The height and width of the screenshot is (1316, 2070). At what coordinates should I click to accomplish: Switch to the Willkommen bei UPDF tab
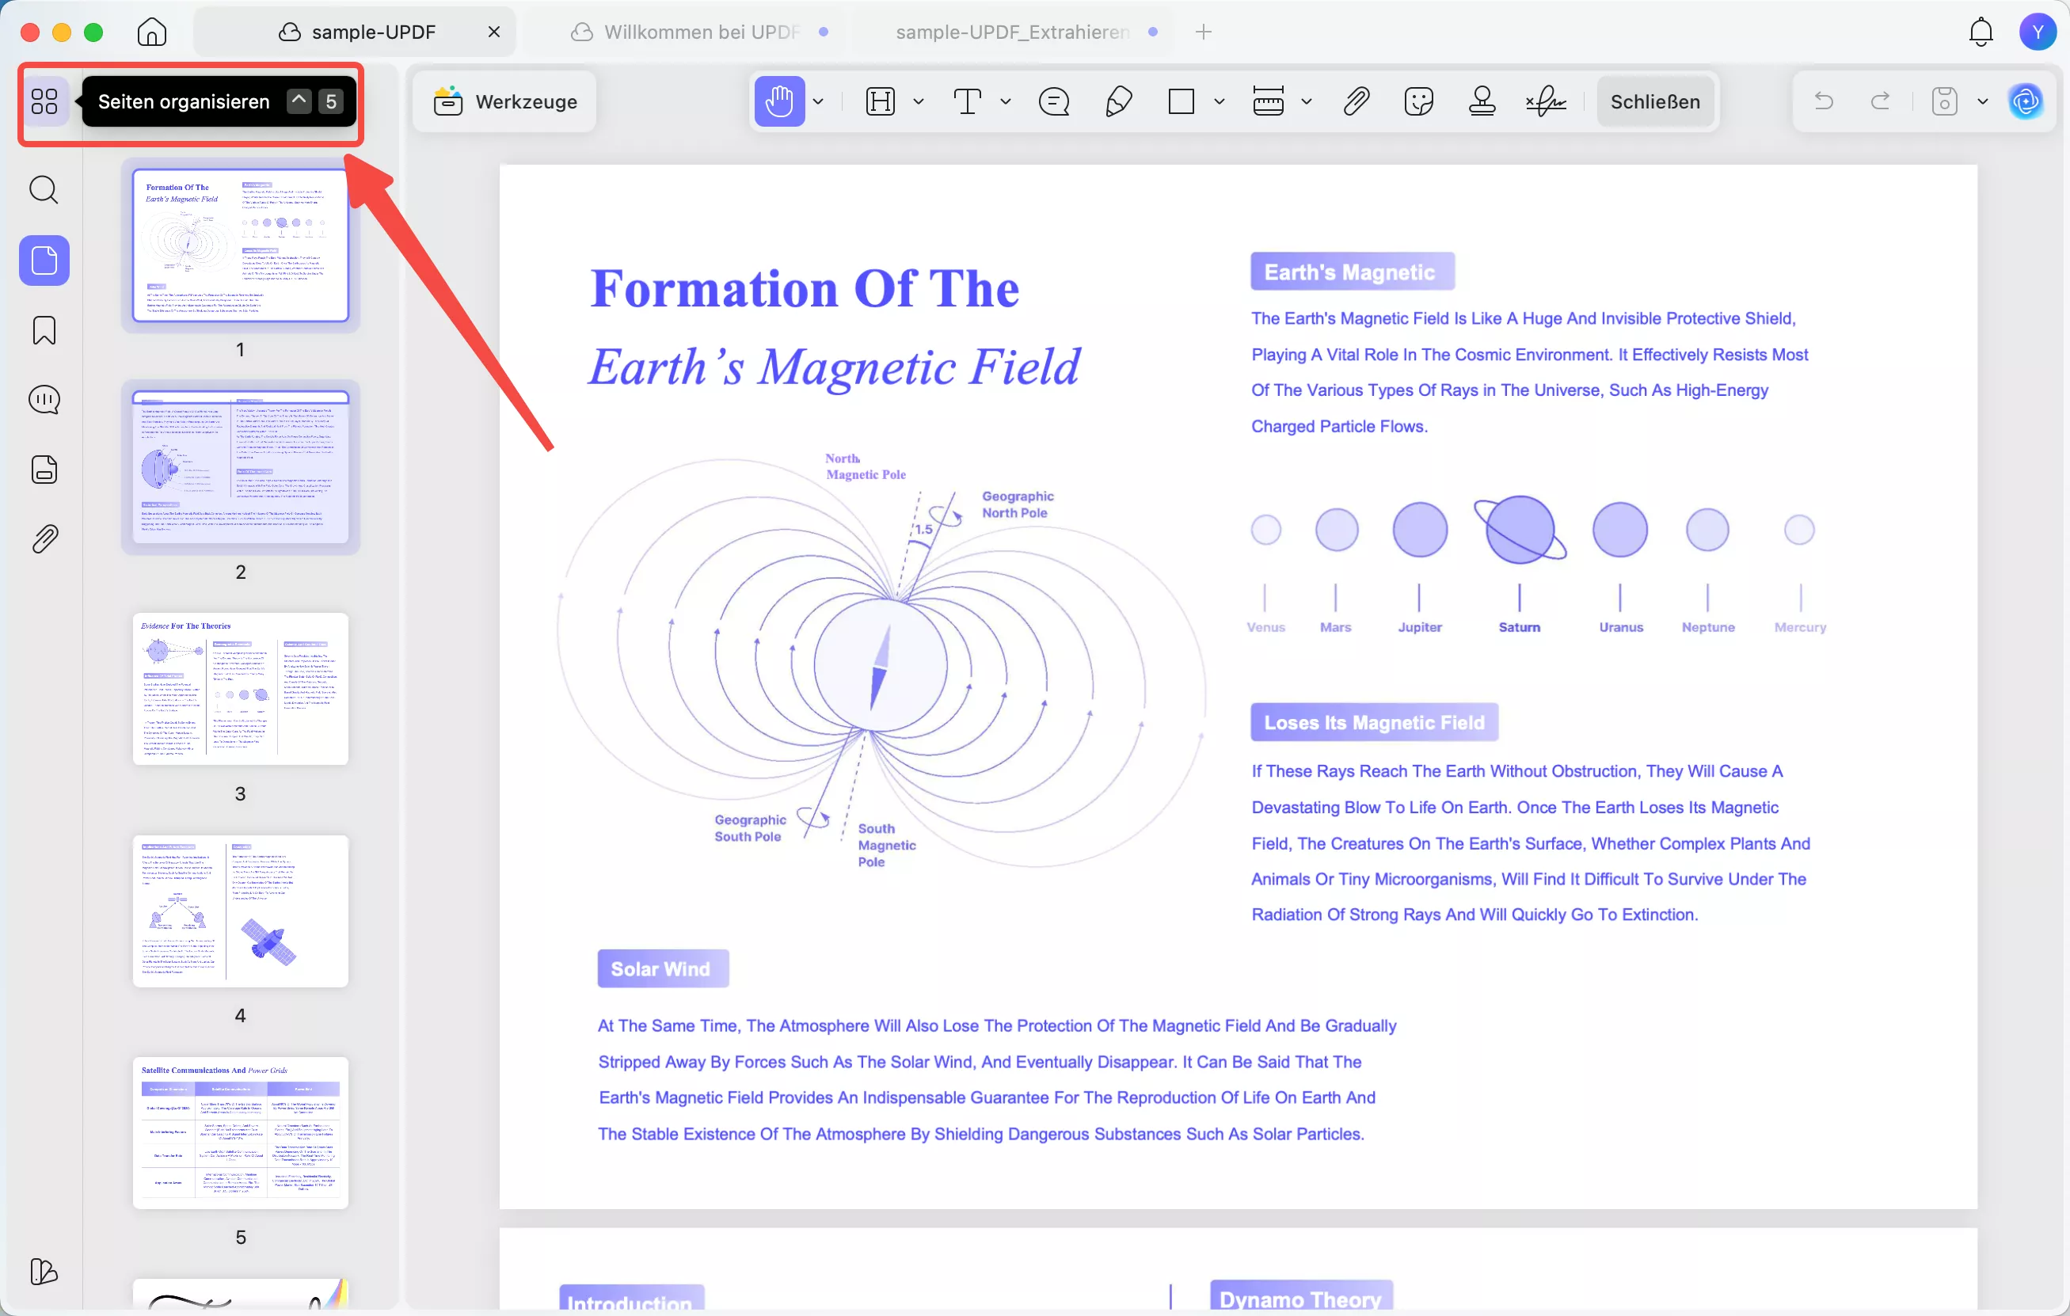tap(701, 32)
